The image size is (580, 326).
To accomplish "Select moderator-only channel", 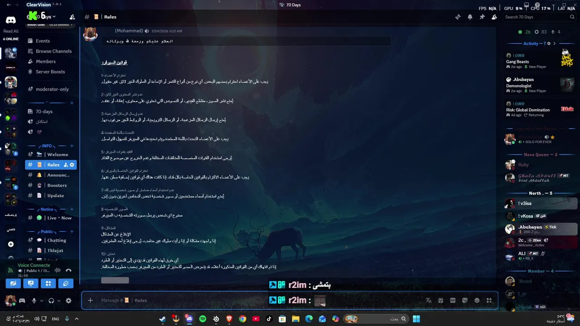I will tap(51, 89).
